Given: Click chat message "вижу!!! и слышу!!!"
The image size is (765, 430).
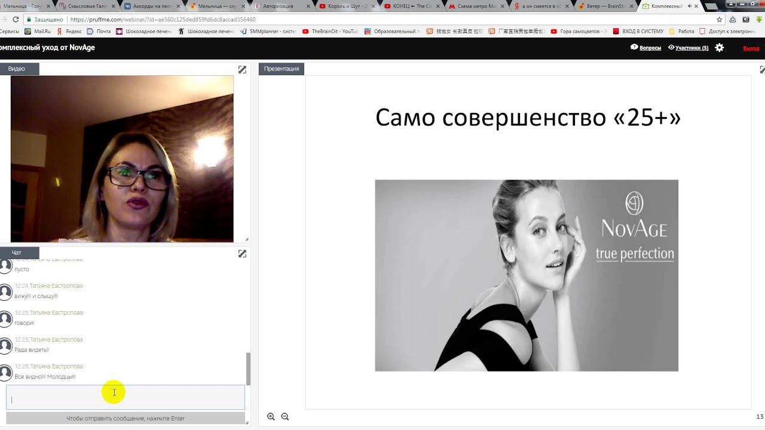Looking at the screenshot, I should [x=36, y=296].
